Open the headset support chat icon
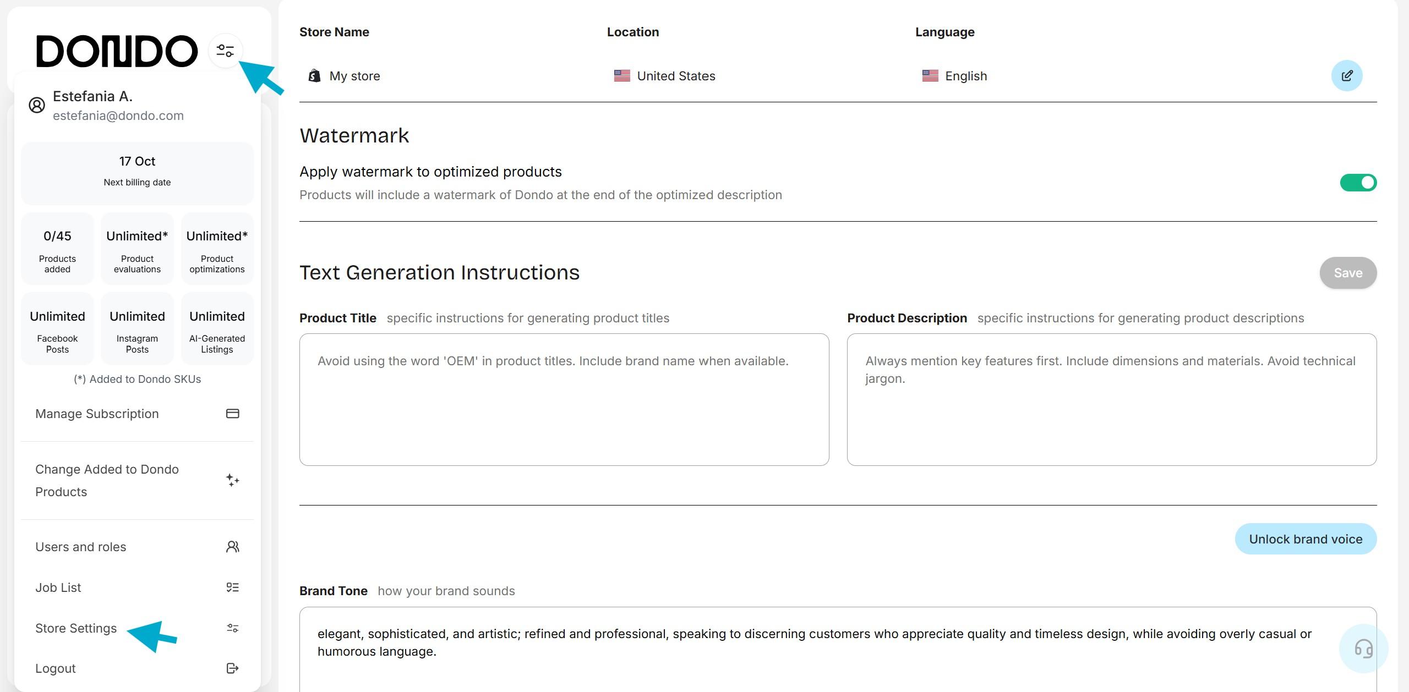 (x=1363, y=649)
